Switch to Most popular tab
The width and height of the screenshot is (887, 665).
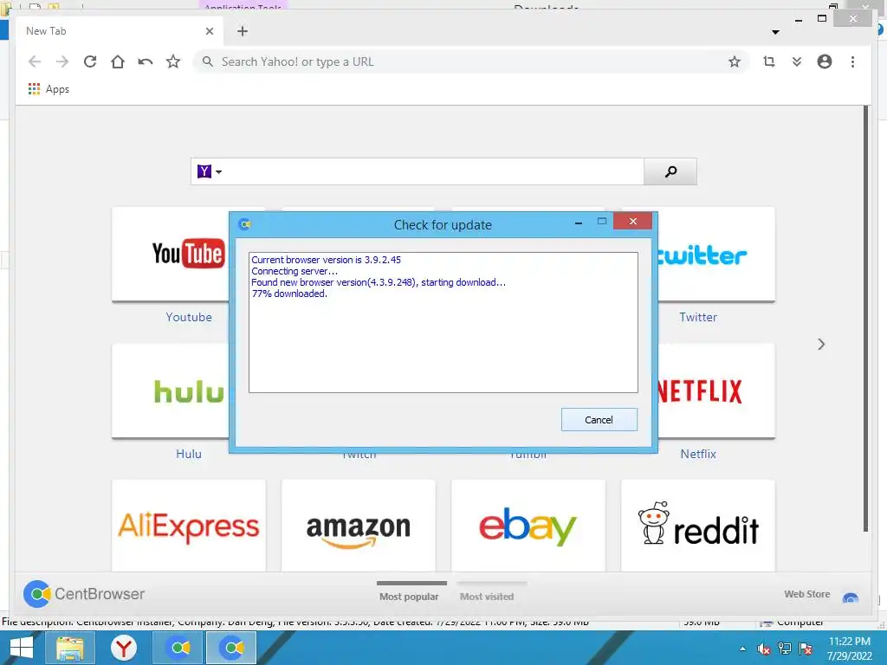tap(409, 596)
